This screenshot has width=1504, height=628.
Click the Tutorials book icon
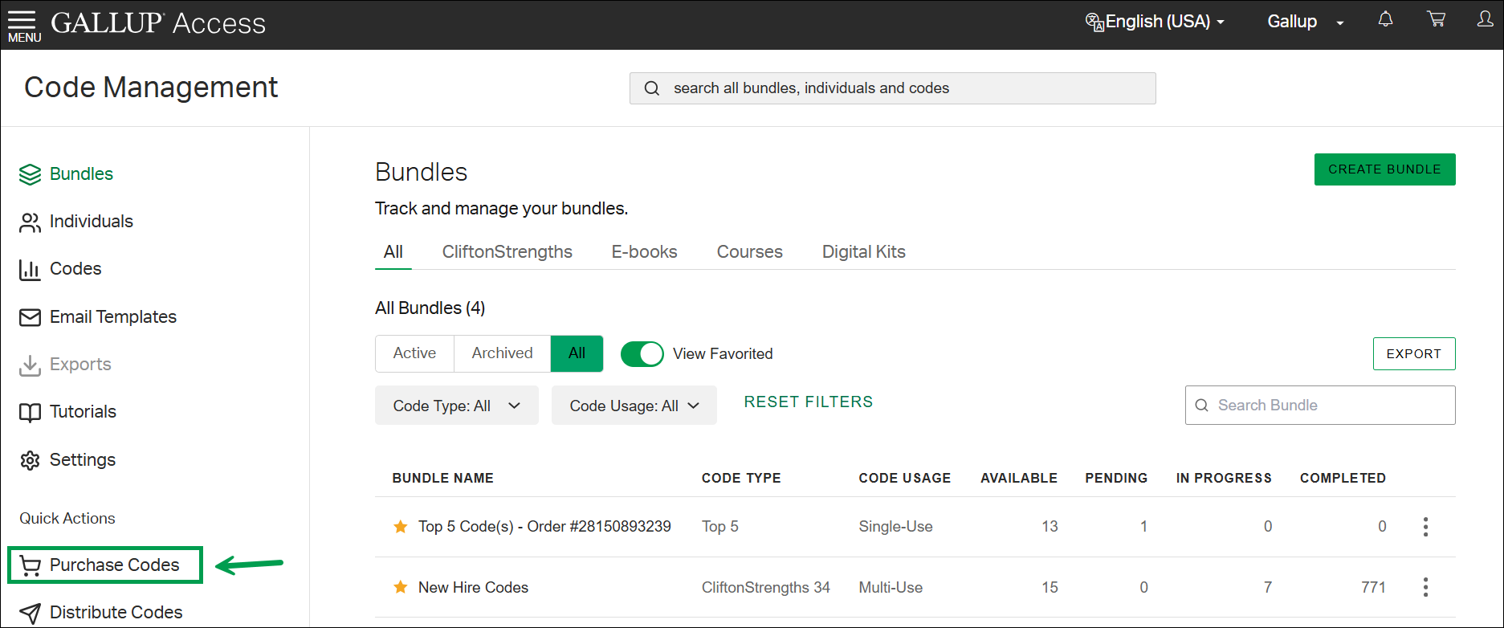(30, 412)
